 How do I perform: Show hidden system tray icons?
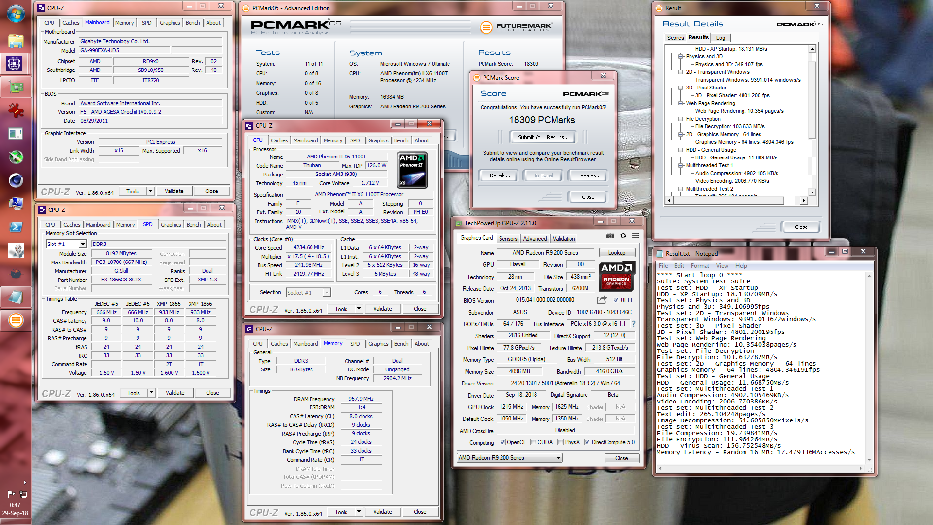coord(25,482)
